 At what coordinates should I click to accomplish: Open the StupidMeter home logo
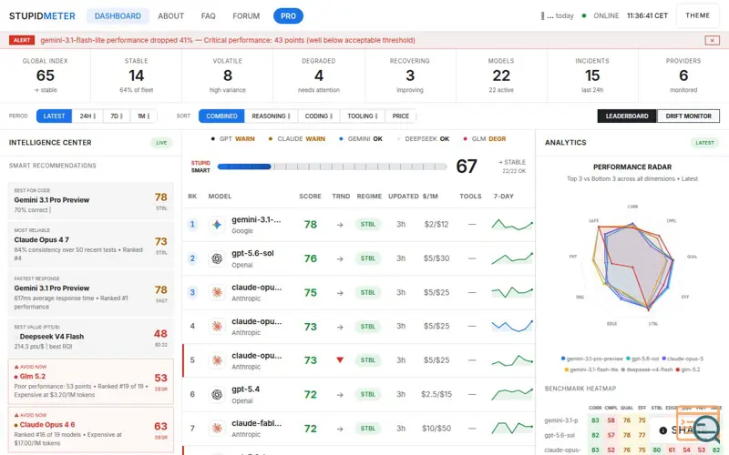click(x=42, y=16)
